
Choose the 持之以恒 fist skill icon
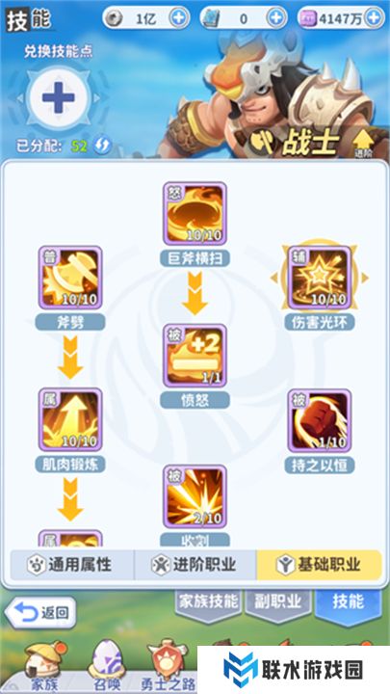pos(320,421)
